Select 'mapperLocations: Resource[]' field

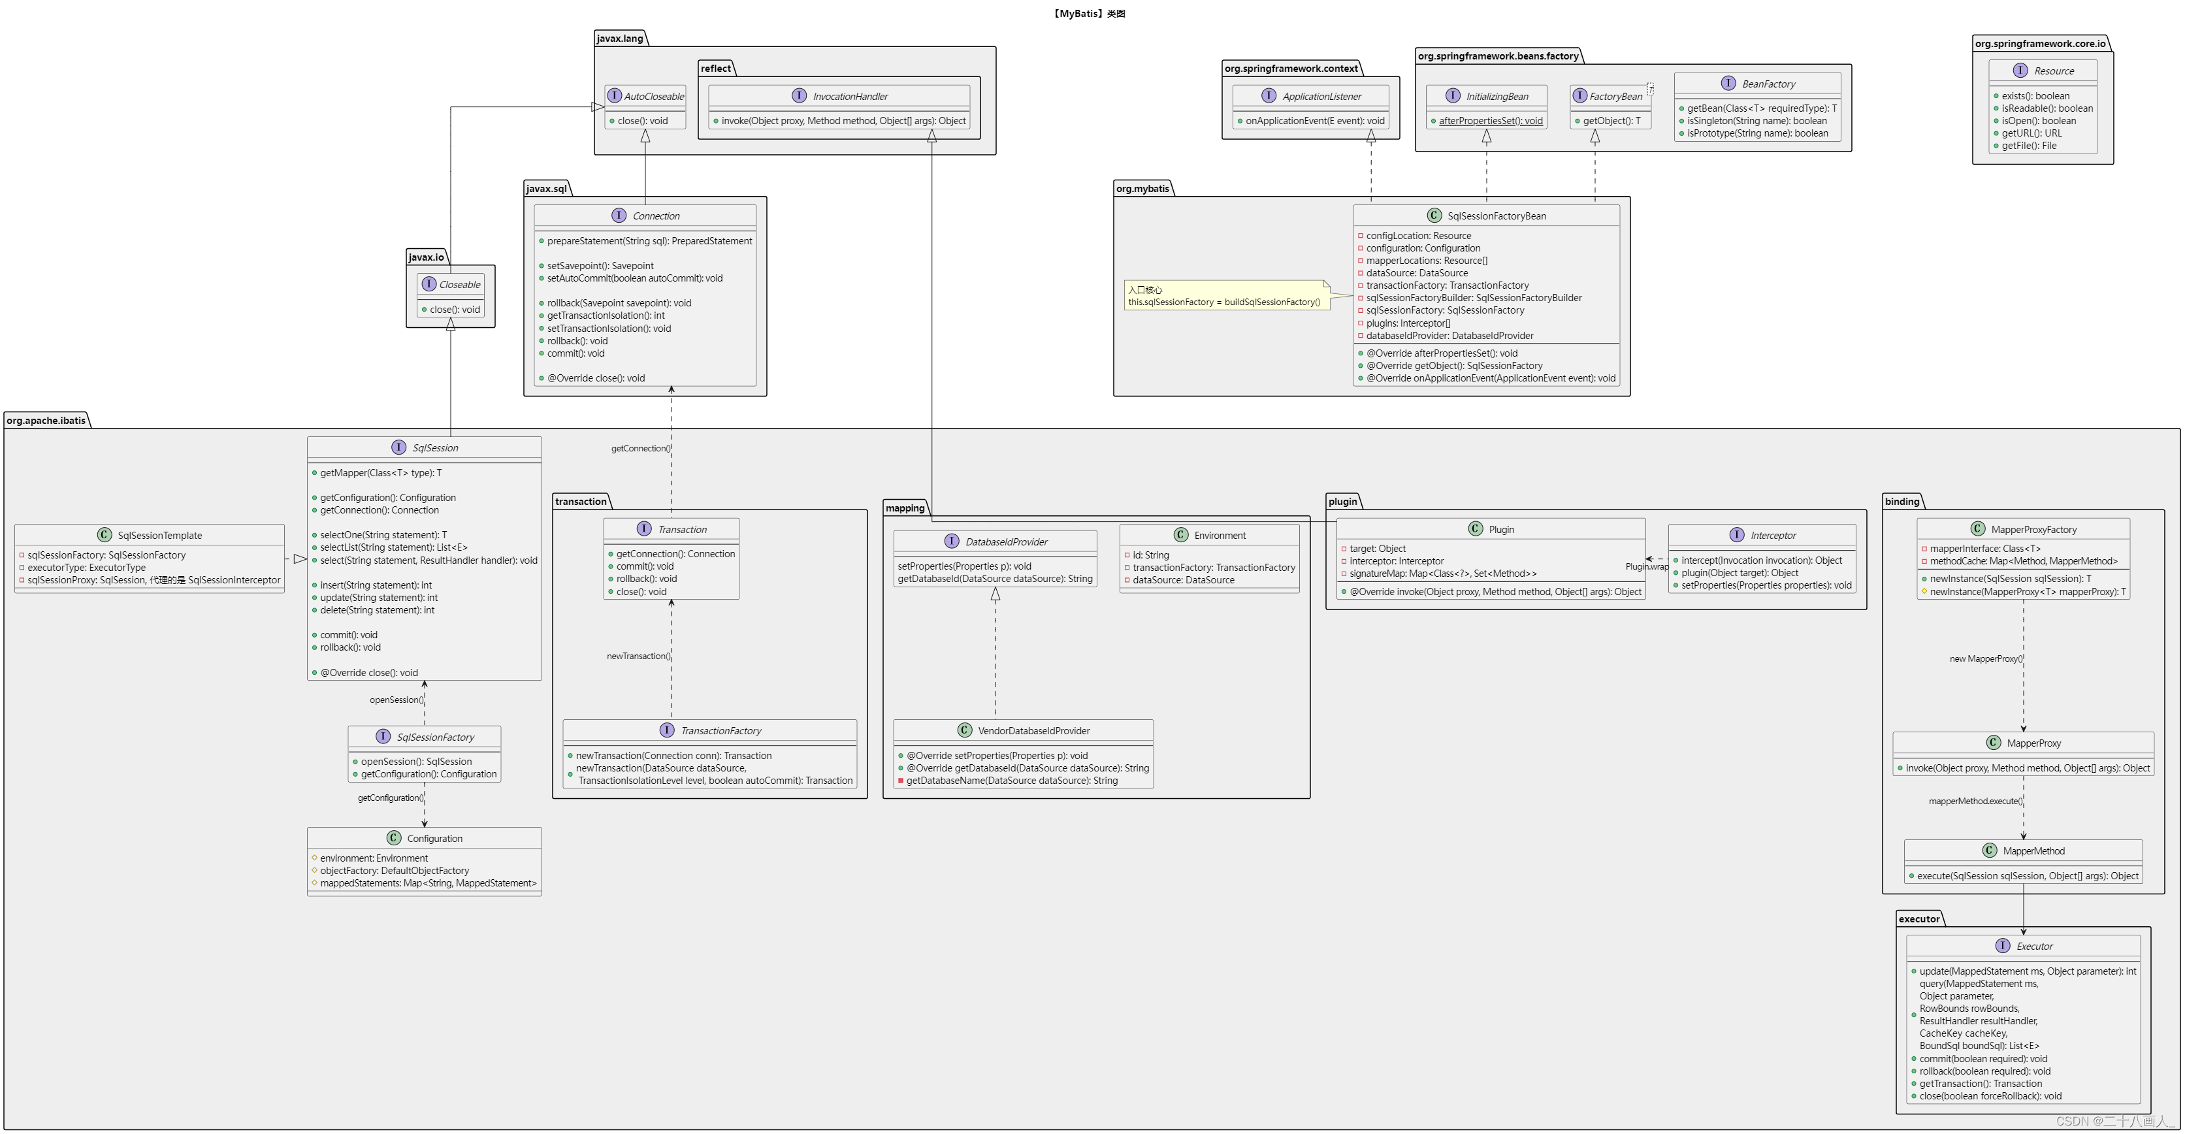(x=1427, y=261)
